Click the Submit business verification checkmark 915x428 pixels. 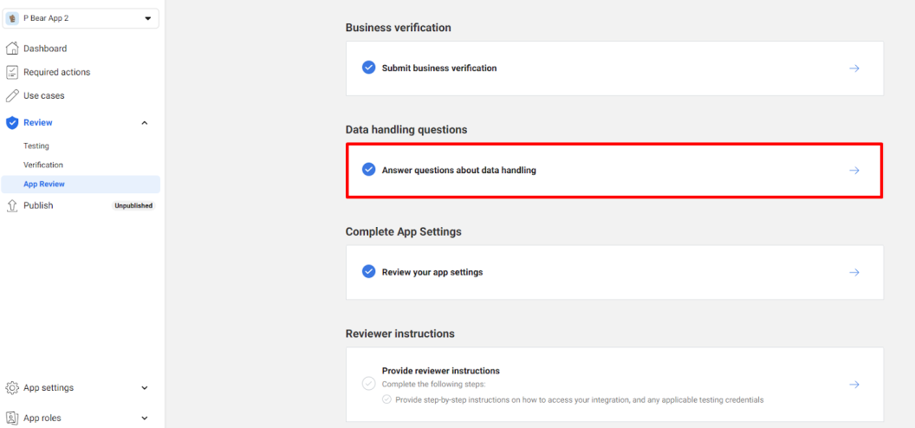pyautogui.click(x=368, y=68)
